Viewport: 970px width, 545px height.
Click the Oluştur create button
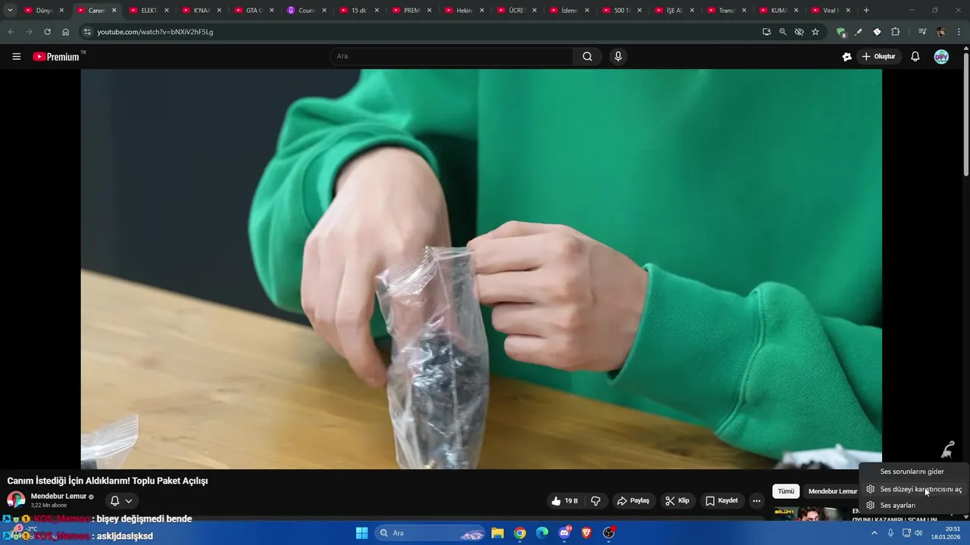(x=878, y=57)
